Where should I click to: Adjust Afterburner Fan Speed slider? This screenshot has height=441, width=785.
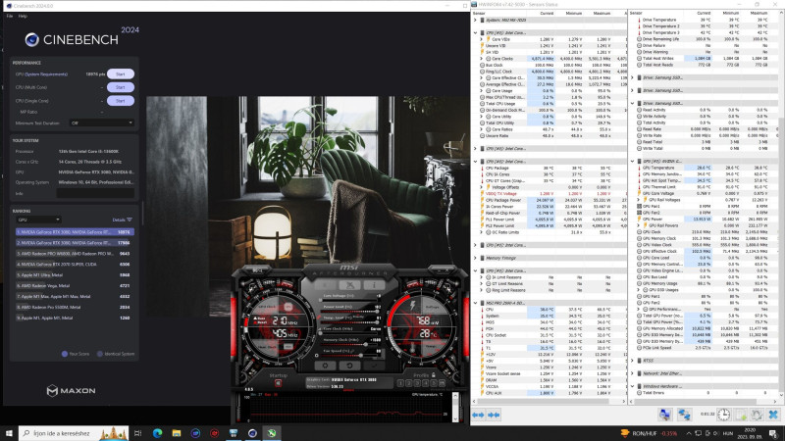[350, 356]
